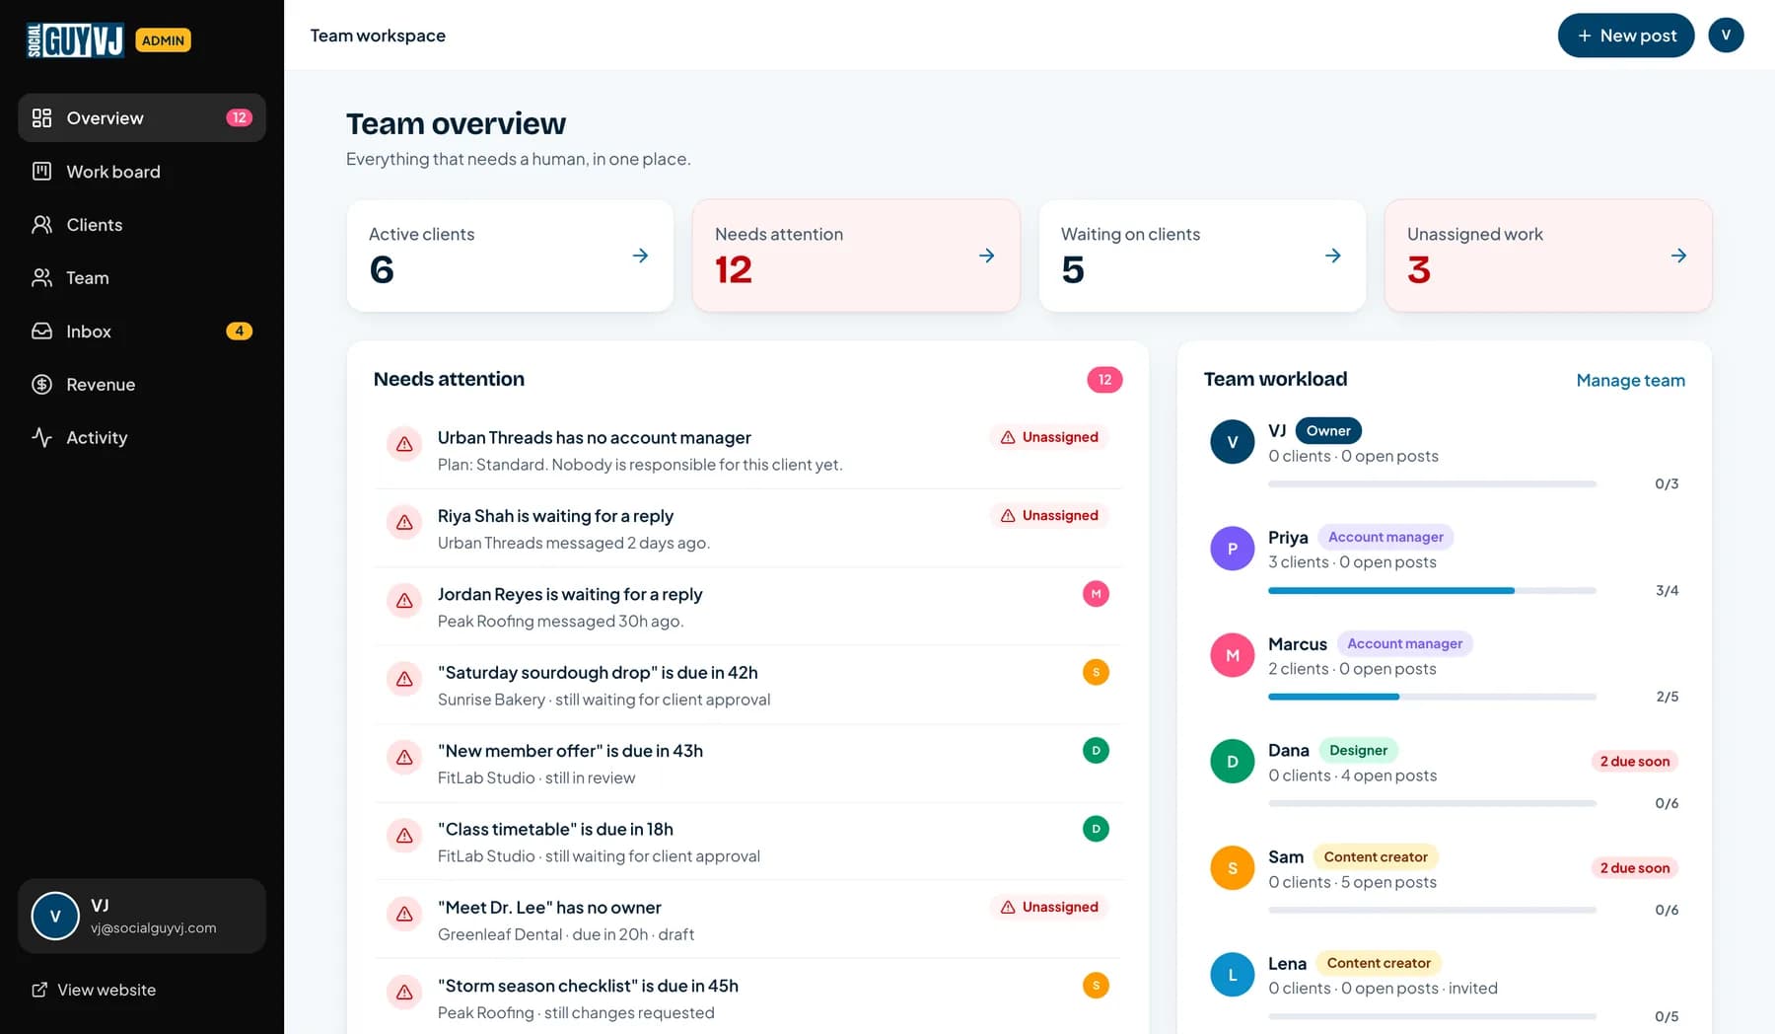Click Marcus's 2/5 workload progress bar

click(x=1432, y=697)
